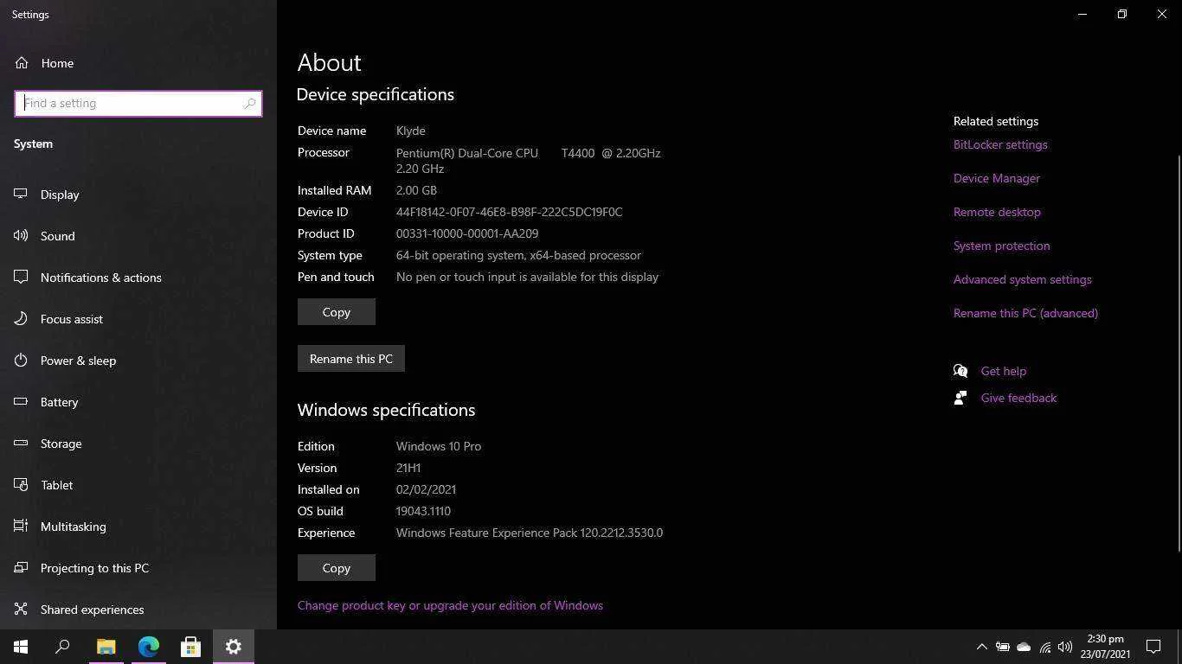Viewport: 1182px width, 664px height.
Task: Click the Get help chat icon
Action: [x=960, y=371]
